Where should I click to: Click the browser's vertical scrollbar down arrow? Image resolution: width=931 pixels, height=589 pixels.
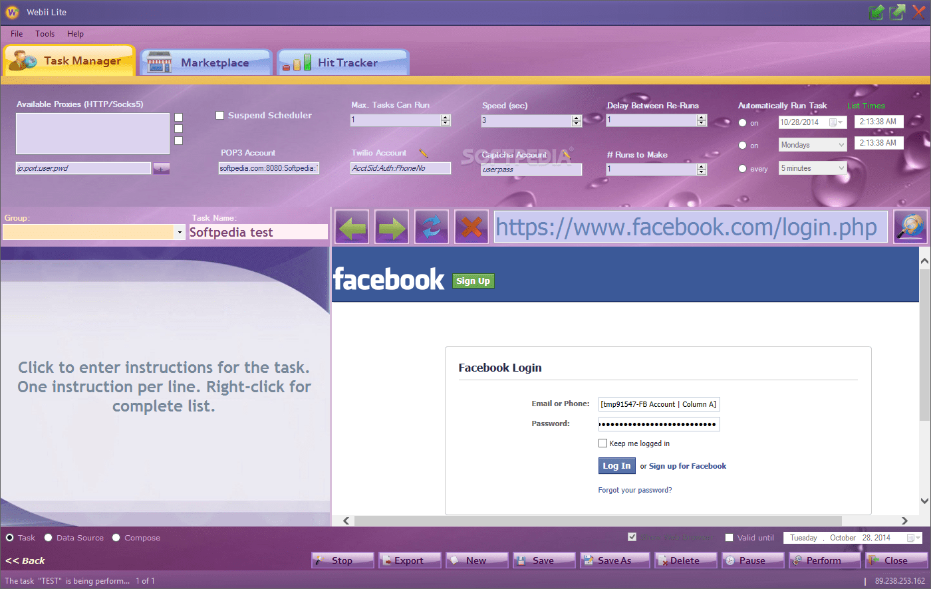click(x=924, y=501)
